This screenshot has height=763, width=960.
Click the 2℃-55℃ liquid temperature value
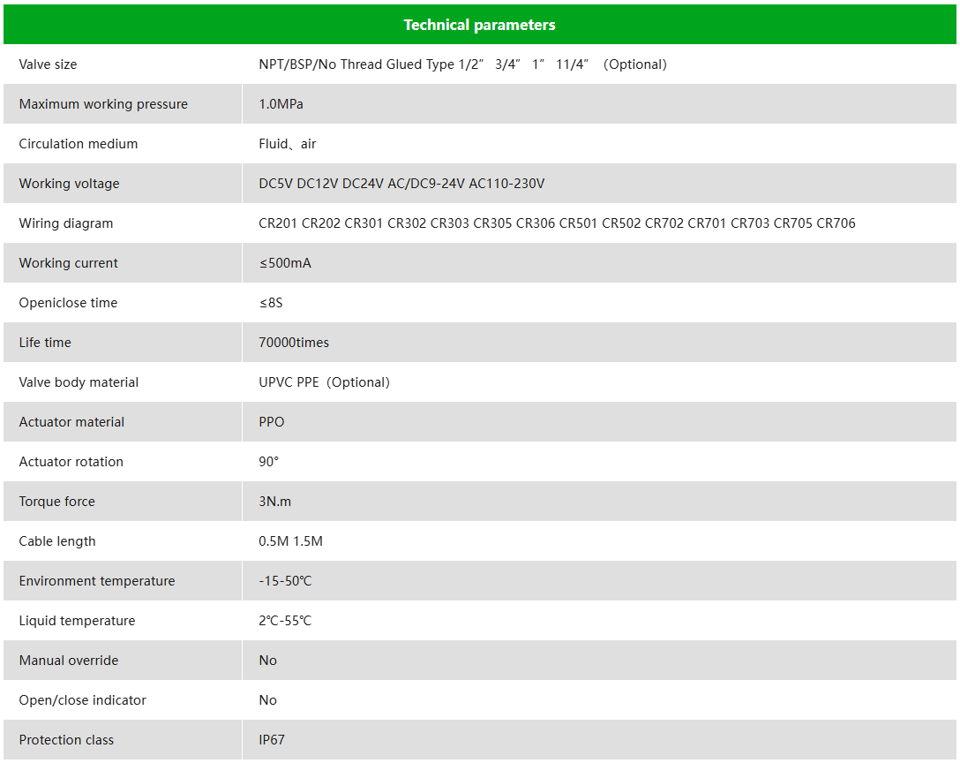[x=285, y=621]
